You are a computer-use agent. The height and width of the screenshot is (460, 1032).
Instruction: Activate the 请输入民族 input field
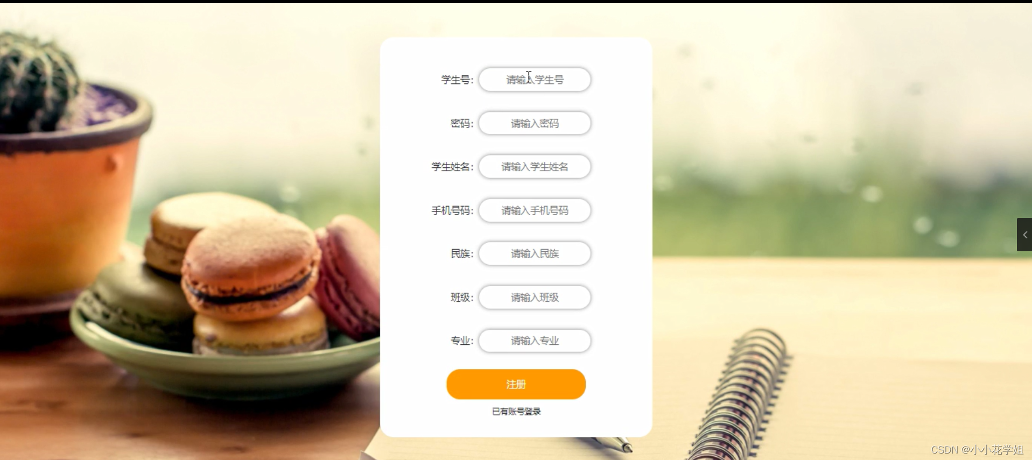point(535,253)
